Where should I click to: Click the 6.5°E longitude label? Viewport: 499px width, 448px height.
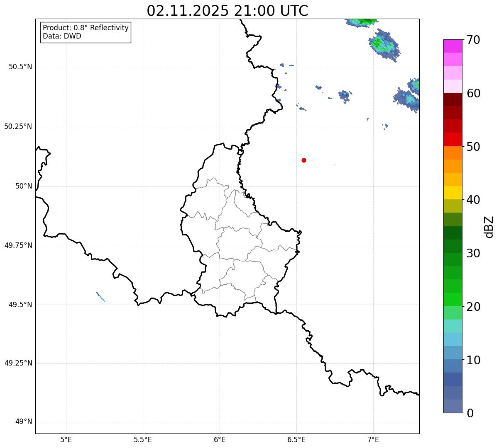point(296,440)
